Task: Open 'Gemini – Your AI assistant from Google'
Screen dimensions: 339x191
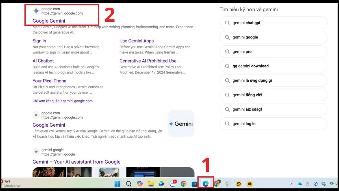Action: [77, 162]
